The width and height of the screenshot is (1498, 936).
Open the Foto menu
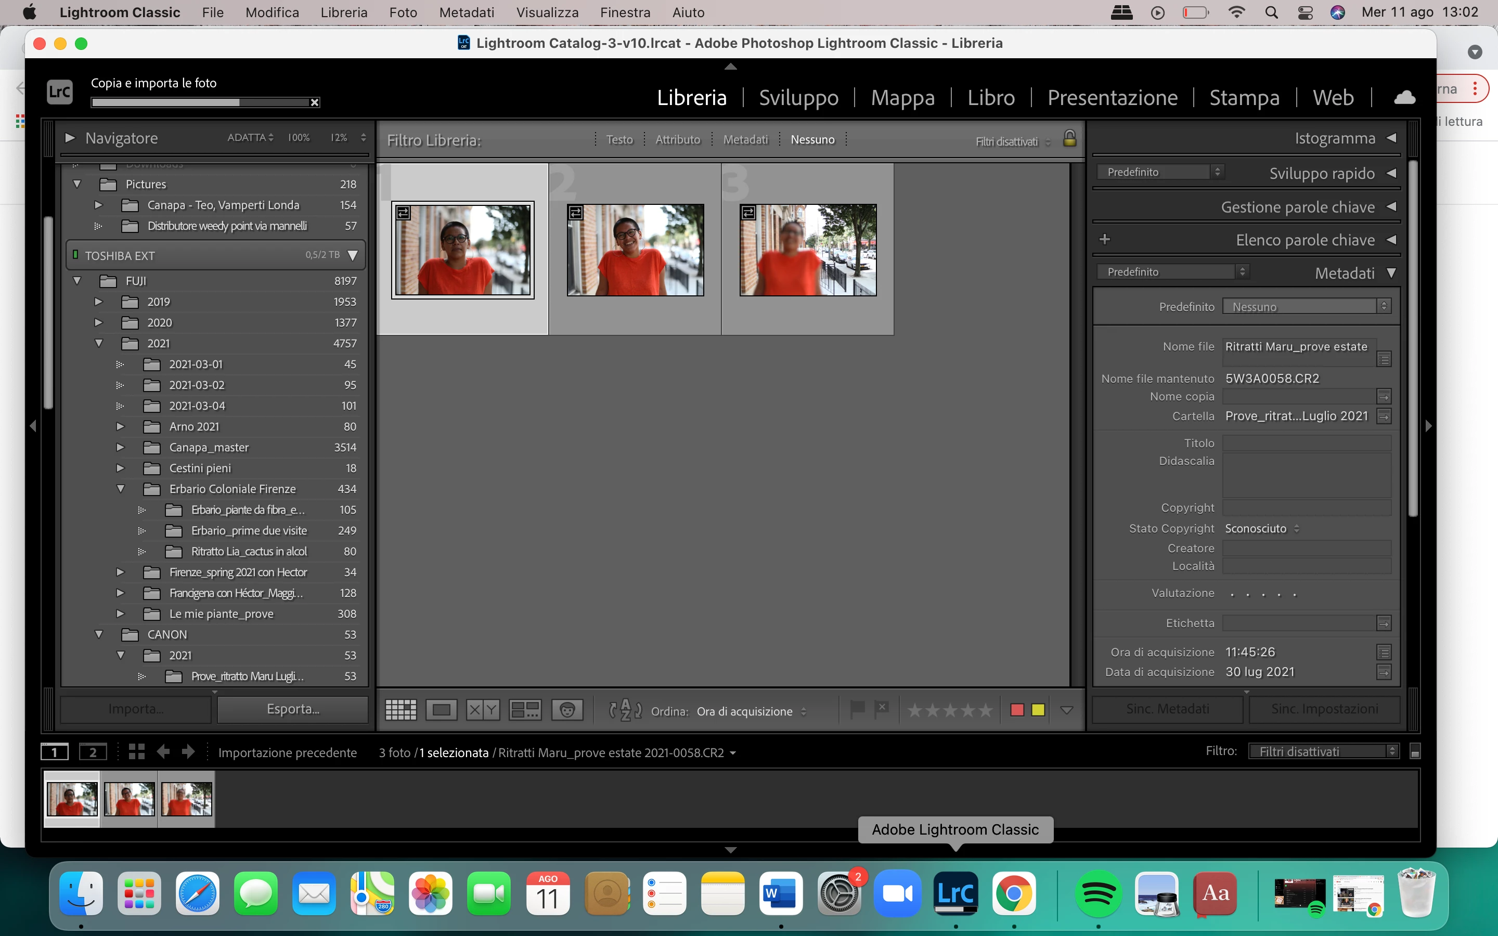pos(403,12)
